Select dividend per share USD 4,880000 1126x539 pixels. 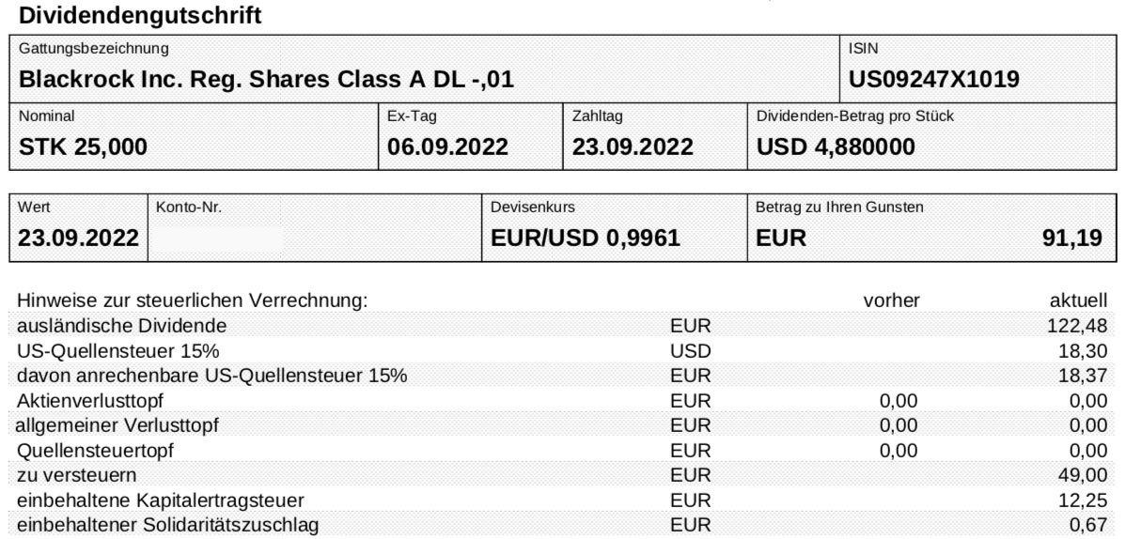[x=836, y=147]
